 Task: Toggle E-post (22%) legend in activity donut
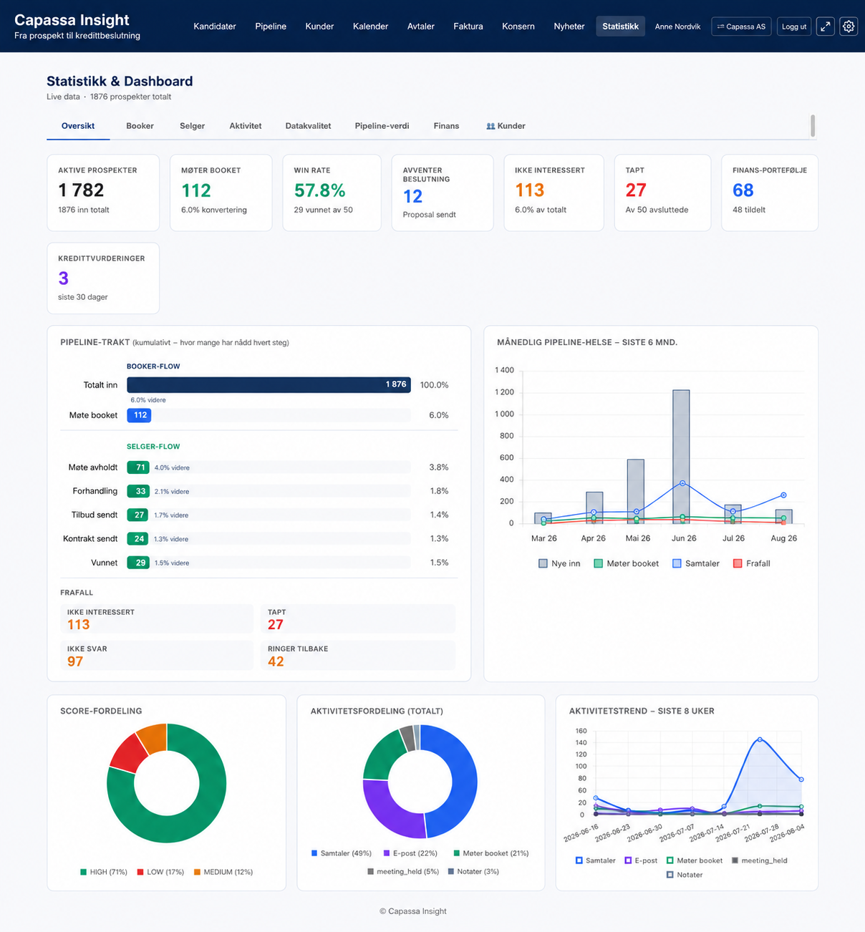pos(410,853)
